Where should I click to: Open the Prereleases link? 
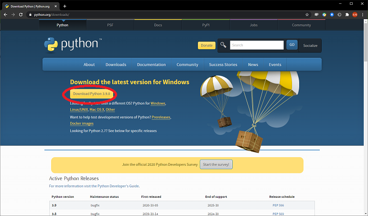[161, 117]
